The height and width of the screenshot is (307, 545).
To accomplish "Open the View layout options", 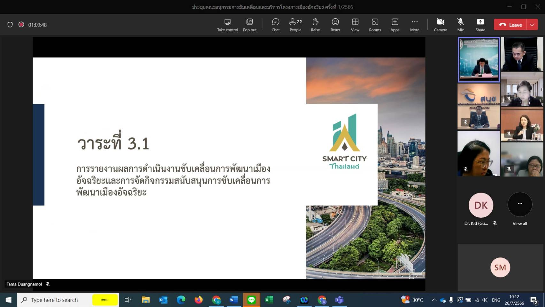I will pos(355,25).
